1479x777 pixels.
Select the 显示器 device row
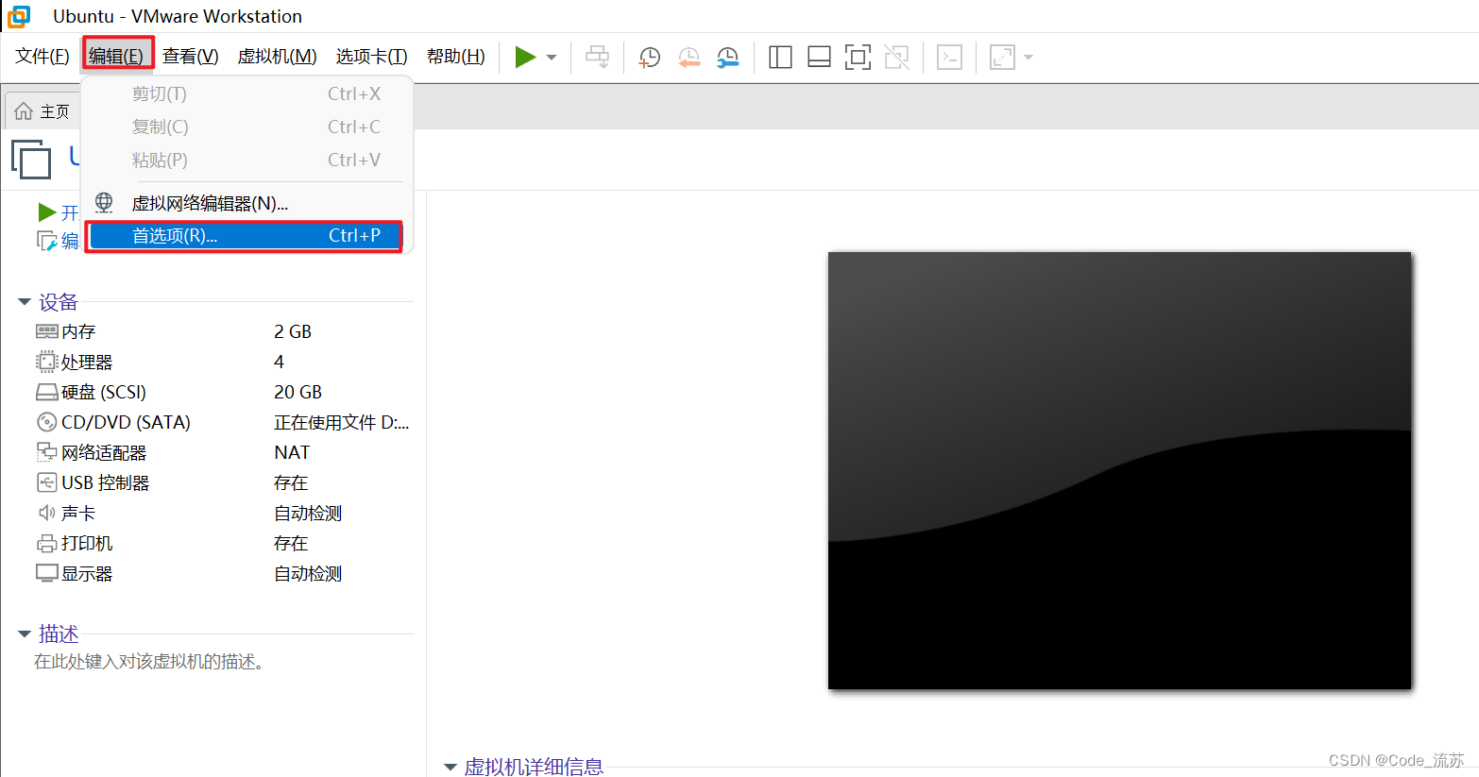coord(223,573)
